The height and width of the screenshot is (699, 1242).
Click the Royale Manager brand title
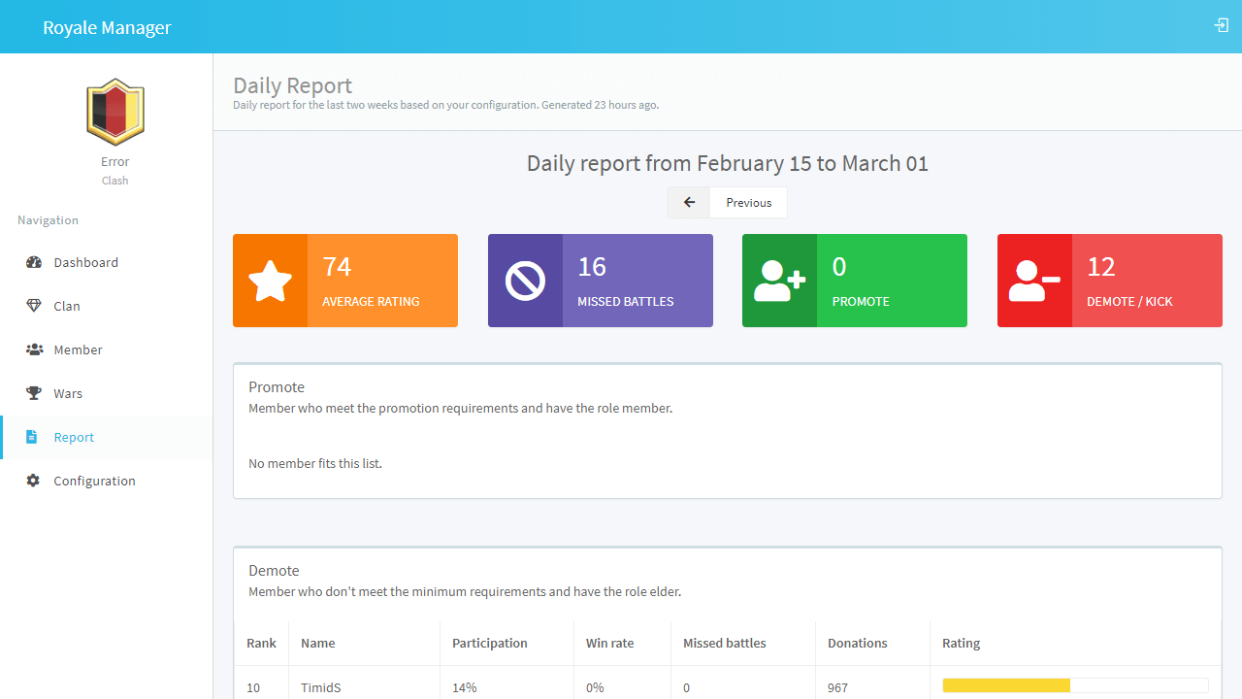107,27
